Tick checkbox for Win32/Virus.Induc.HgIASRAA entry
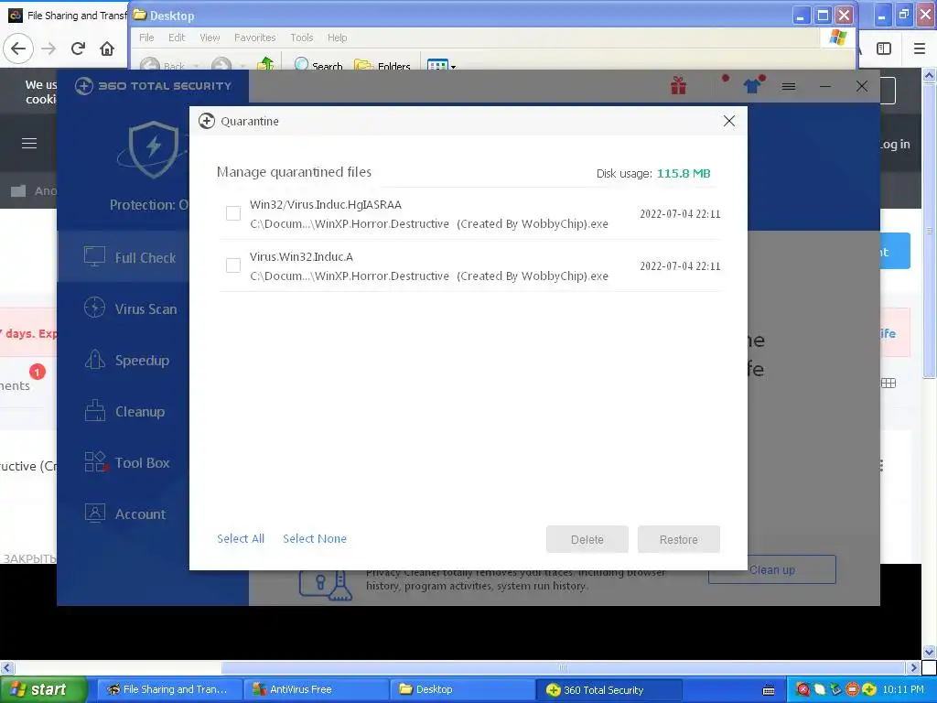The height and width of the screenshot is (703, 937). (x=233, y=213)
